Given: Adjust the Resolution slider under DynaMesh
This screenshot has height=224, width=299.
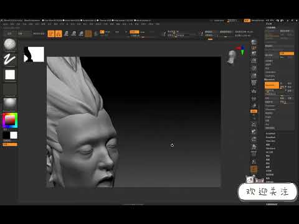Looking at the screenshot, I should (272, 91).
